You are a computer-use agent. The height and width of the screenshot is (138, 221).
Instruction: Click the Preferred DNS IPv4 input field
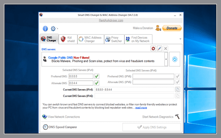[x=81, y=76]
